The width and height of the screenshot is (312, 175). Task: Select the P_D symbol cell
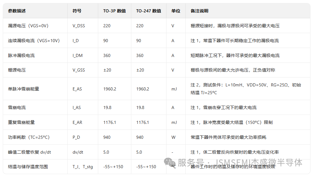(x=76, y=137)
